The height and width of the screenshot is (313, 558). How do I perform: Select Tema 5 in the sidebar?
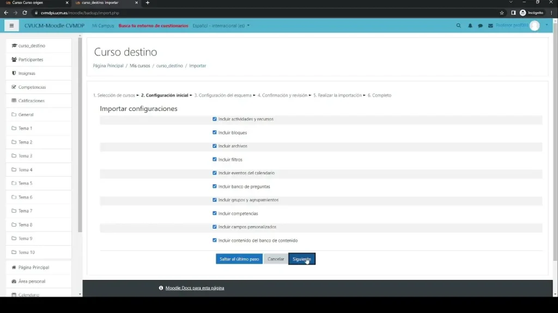25,183
